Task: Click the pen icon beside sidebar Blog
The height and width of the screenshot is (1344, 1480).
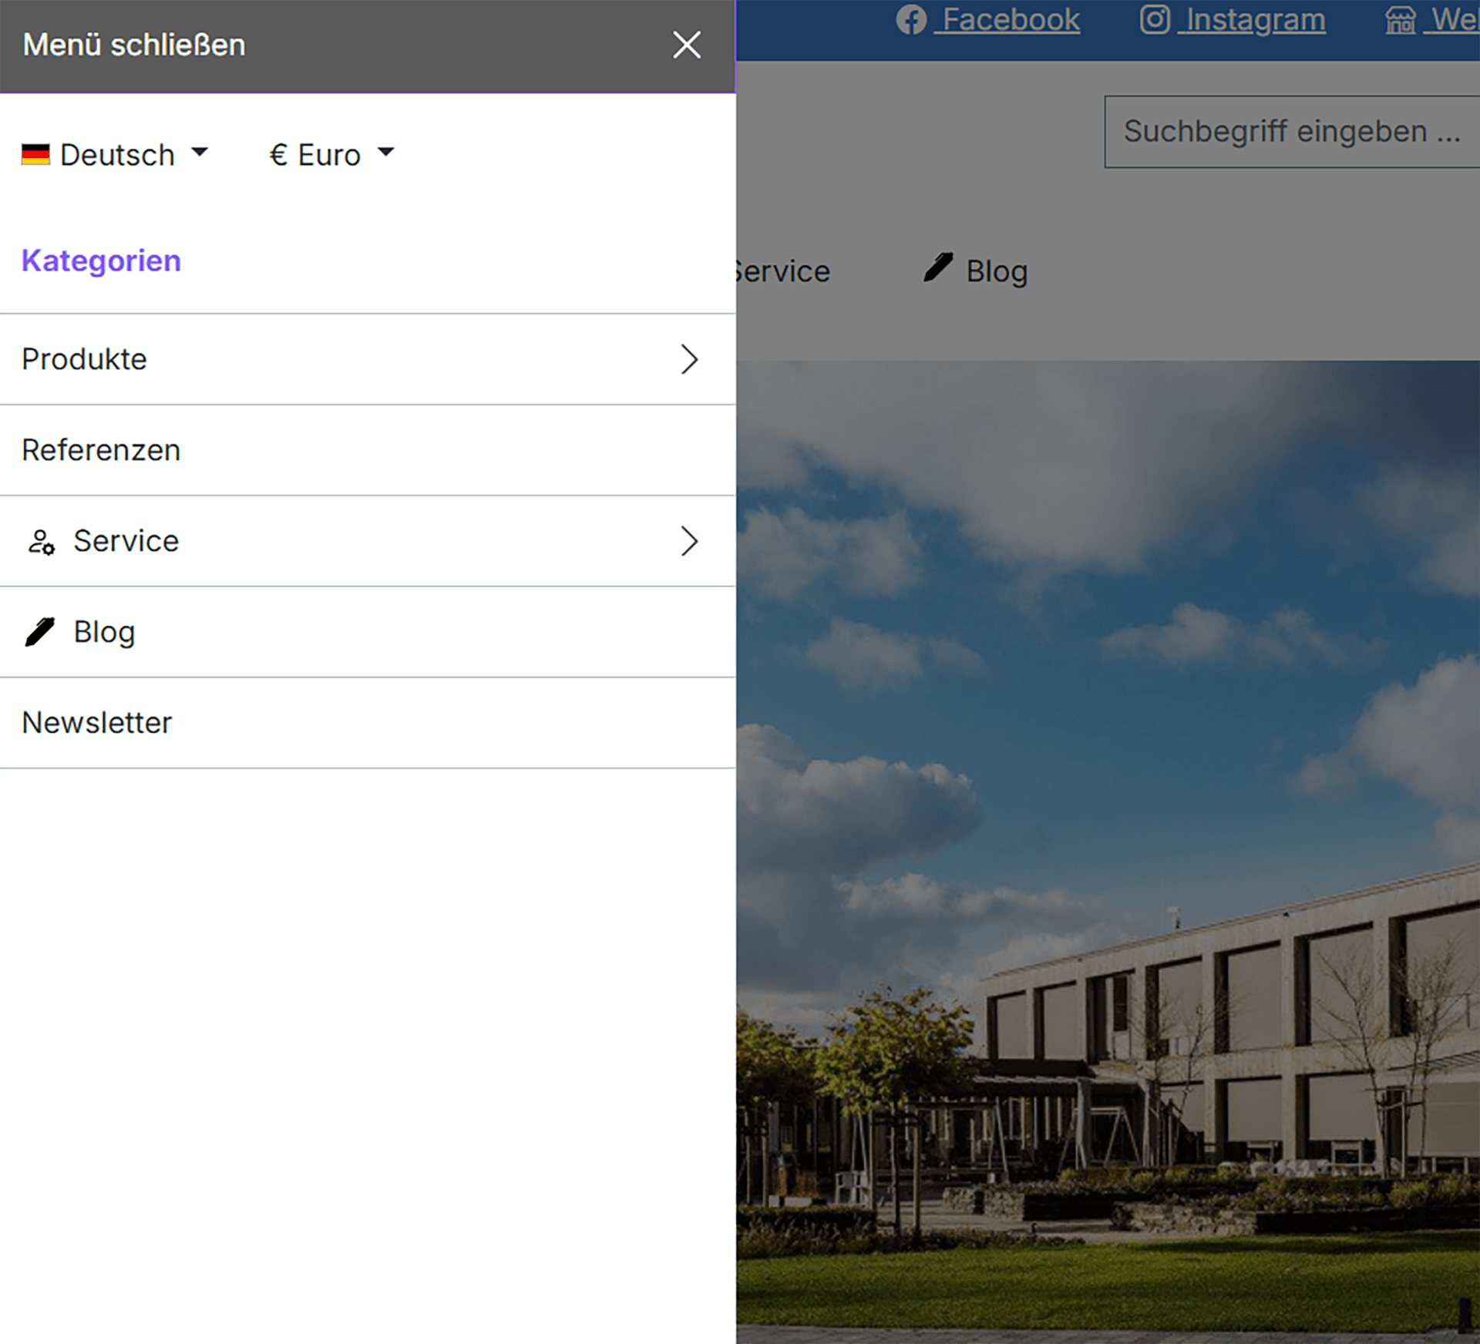Action: click(x=40, y=632)
